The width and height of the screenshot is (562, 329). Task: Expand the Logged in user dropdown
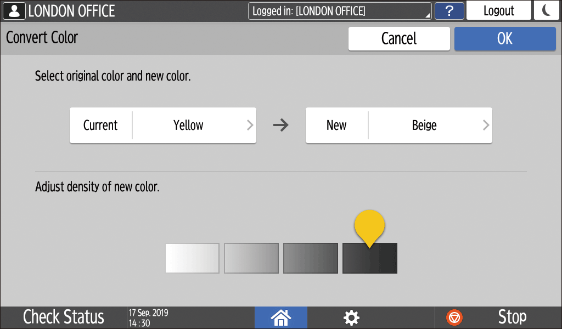pos(340,11)
